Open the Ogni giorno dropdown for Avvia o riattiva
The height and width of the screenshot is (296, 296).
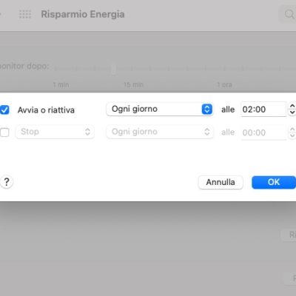pyautogui.click(x=160, y=109)
